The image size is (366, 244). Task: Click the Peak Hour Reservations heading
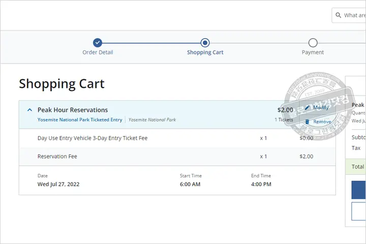click(73, 110)
